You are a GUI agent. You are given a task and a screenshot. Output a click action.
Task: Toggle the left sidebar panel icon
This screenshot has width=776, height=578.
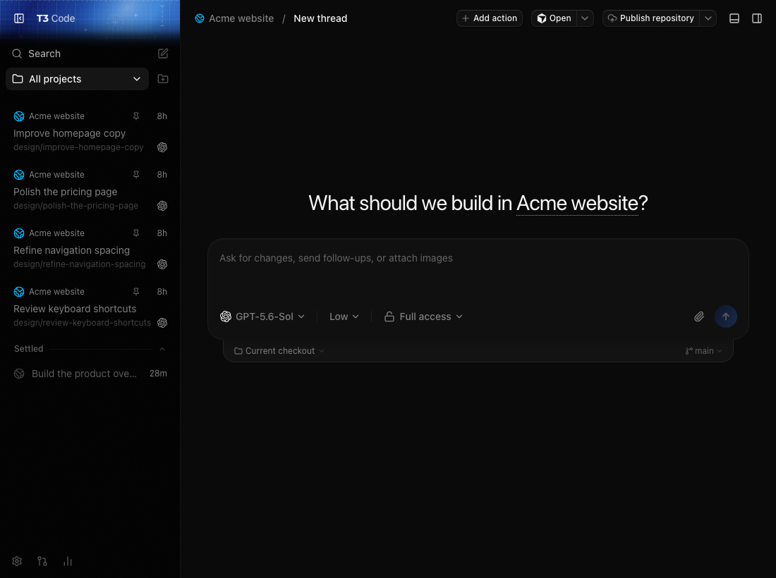click(x=19, y=18)
